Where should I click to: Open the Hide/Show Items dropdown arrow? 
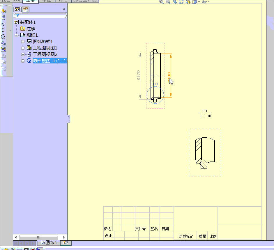pos(209,2)
